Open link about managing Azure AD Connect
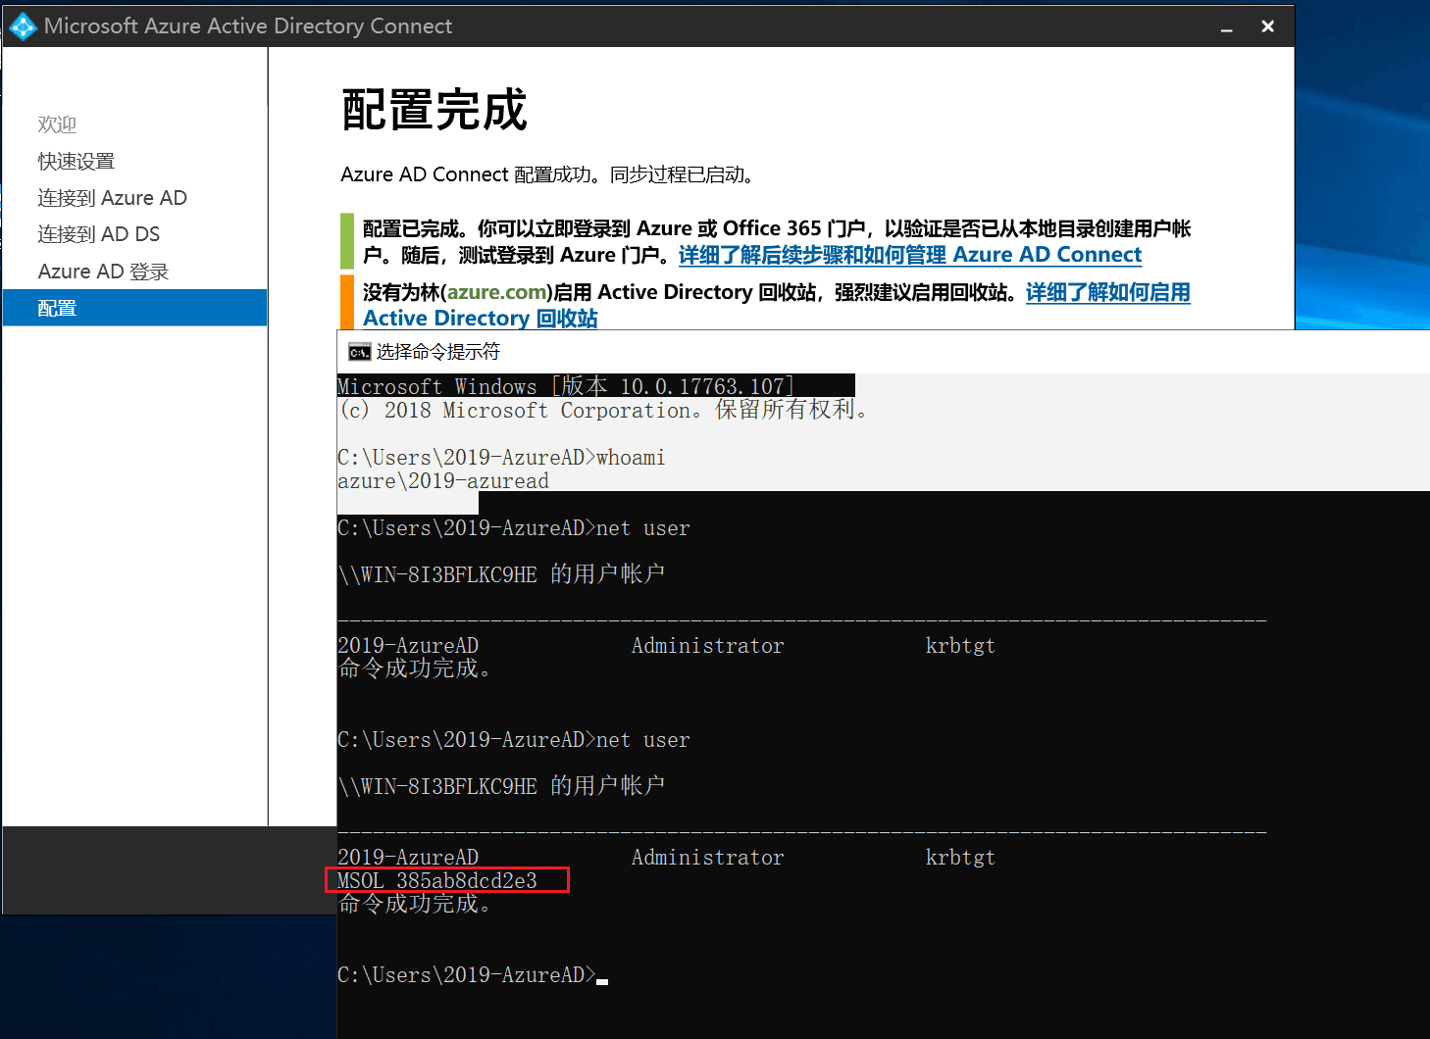The width and height of the screenshot is (1430, 1039). pyautogui.click(x=909, y=255)
